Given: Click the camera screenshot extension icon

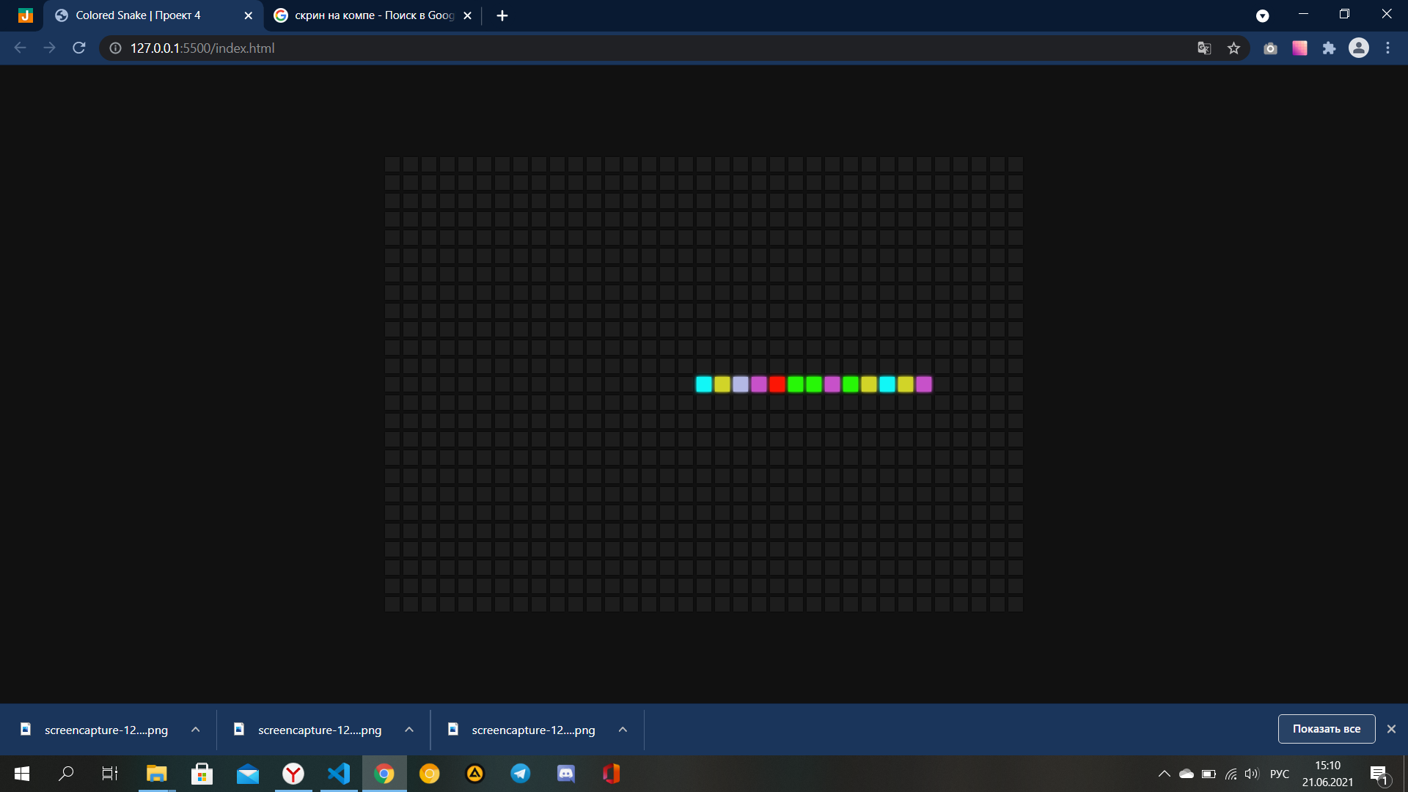Looking at the screenshot, I should 1270,48.
